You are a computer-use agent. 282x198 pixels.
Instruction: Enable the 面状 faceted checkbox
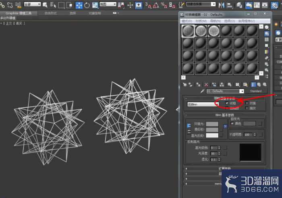[247, 108]
